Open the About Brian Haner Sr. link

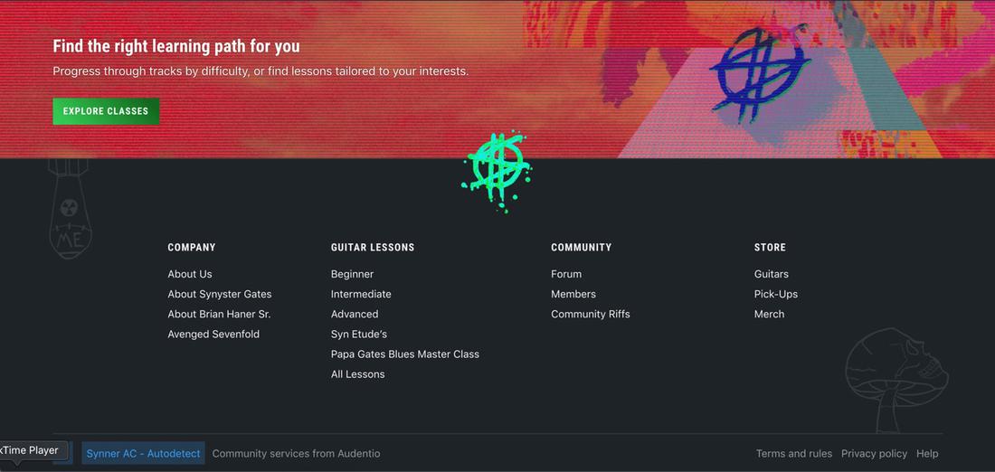click(x=219, y=314)
